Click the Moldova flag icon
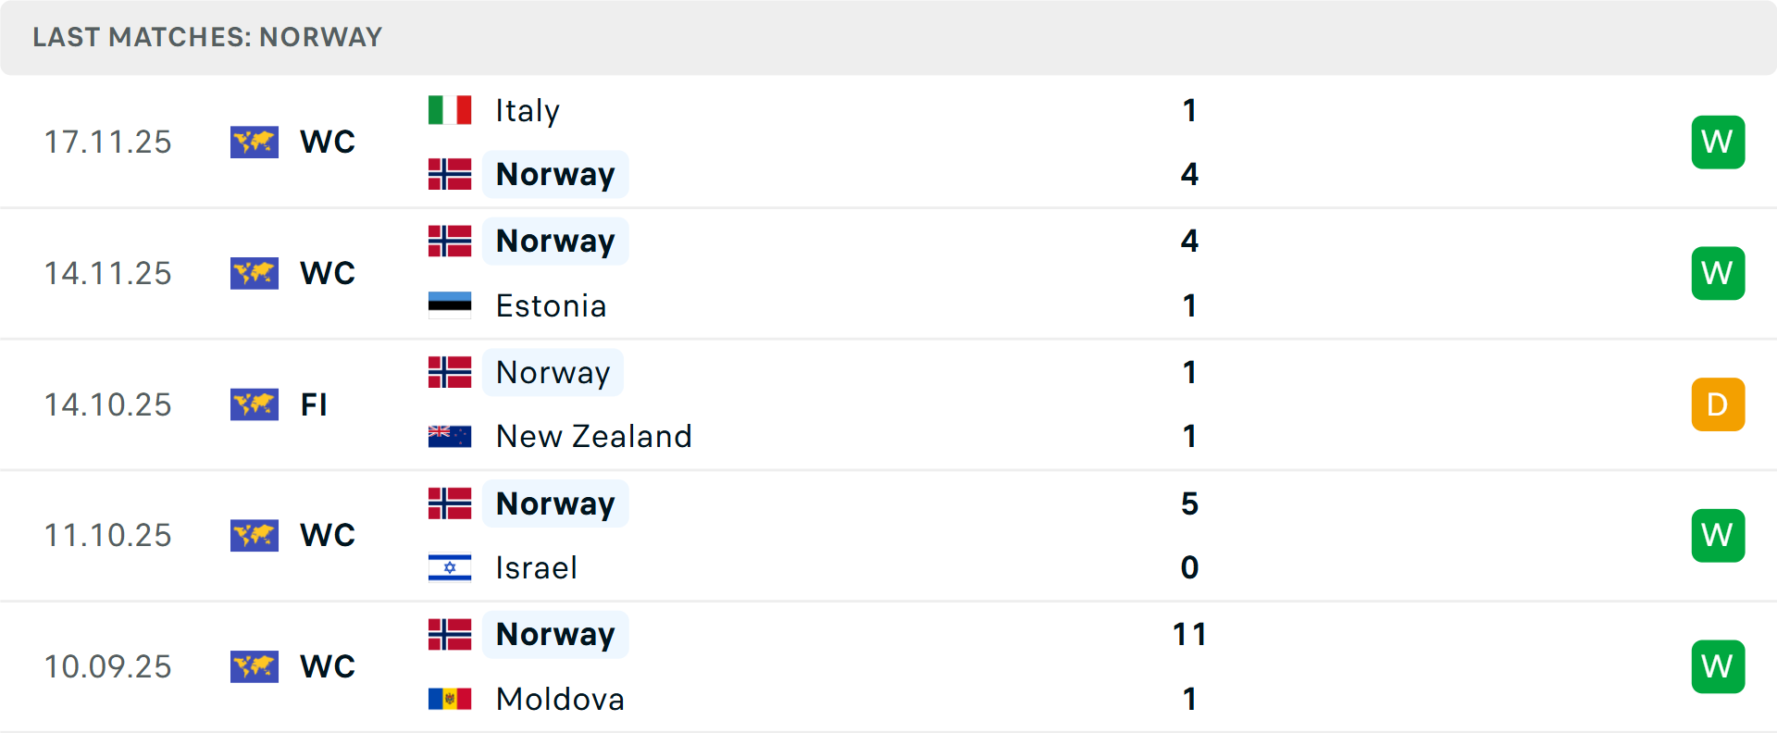1777x733 pixels. tap(450, 699)
